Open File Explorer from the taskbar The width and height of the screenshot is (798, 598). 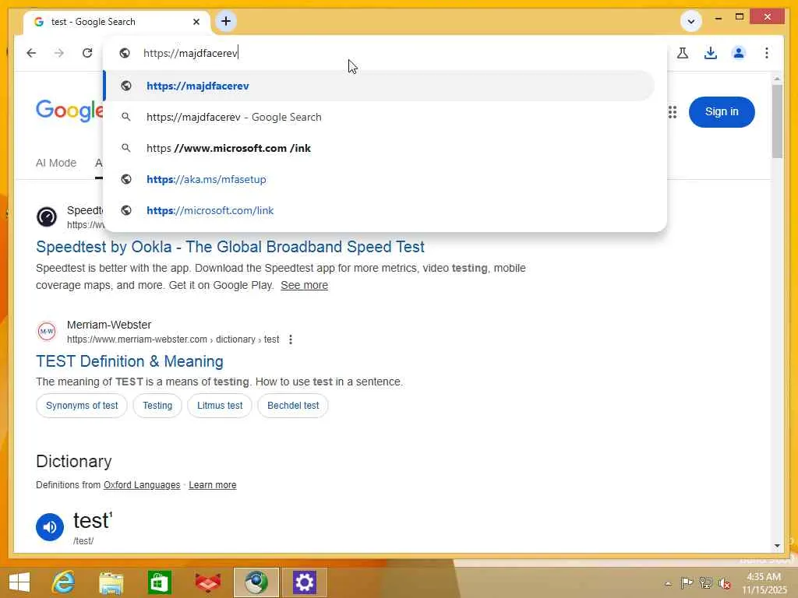[x=111, y=582]
